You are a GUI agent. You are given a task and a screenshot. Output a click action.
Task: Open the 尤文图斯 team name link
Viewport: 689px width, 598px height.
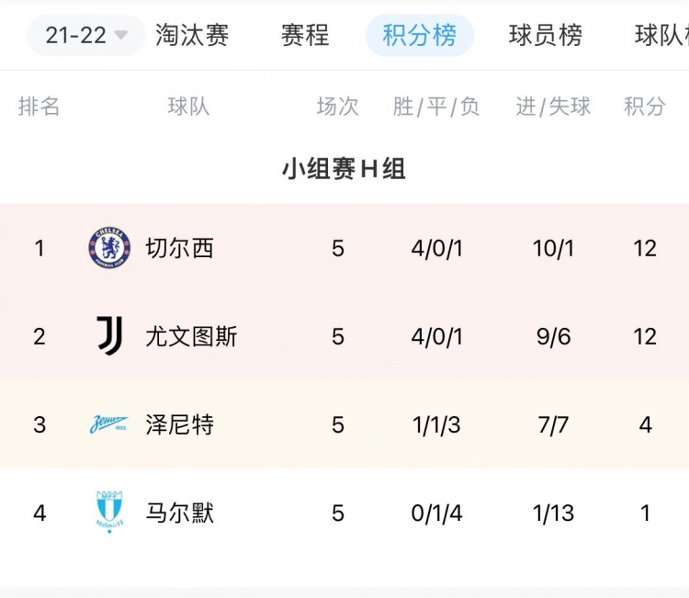[191, 336]
